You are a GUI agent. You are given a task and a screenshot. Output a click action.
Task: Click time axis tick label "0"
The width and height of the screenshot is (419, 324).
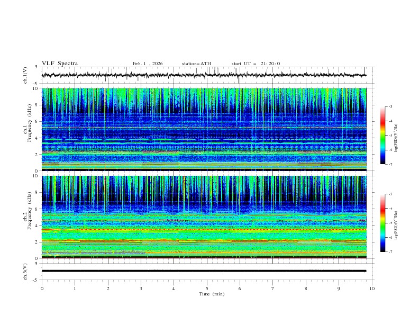tap(42, 289)
